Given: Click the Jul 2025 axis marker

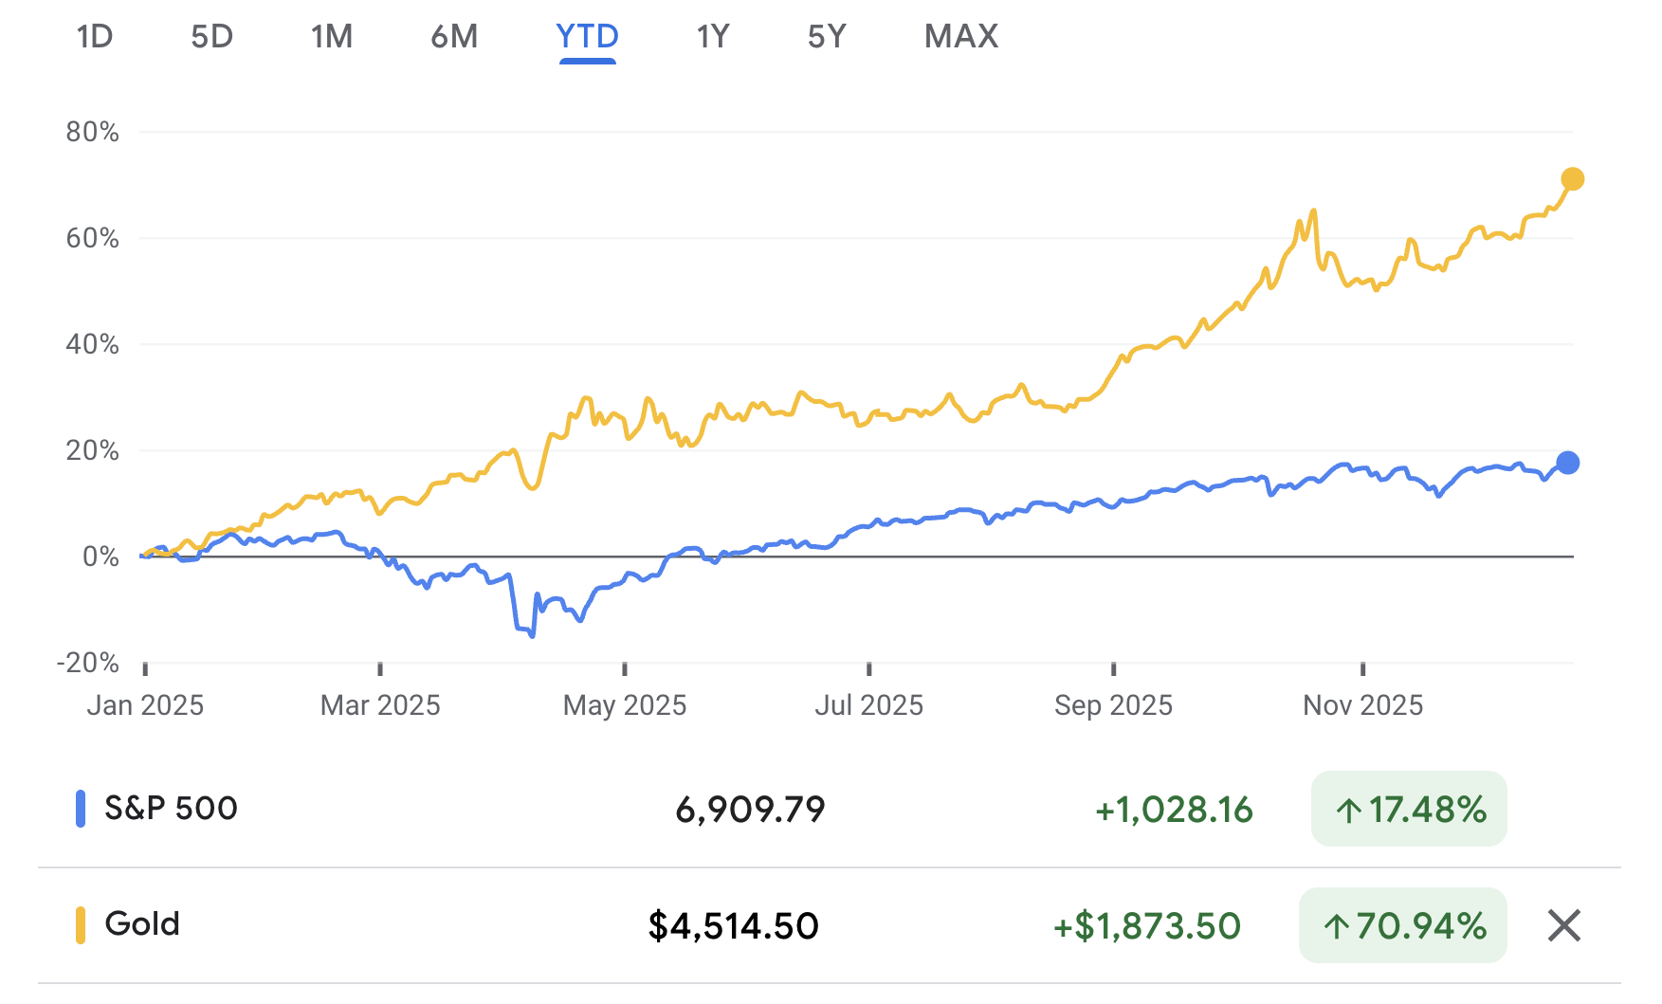Looking at the screenshot, I should tap(868, 705).
